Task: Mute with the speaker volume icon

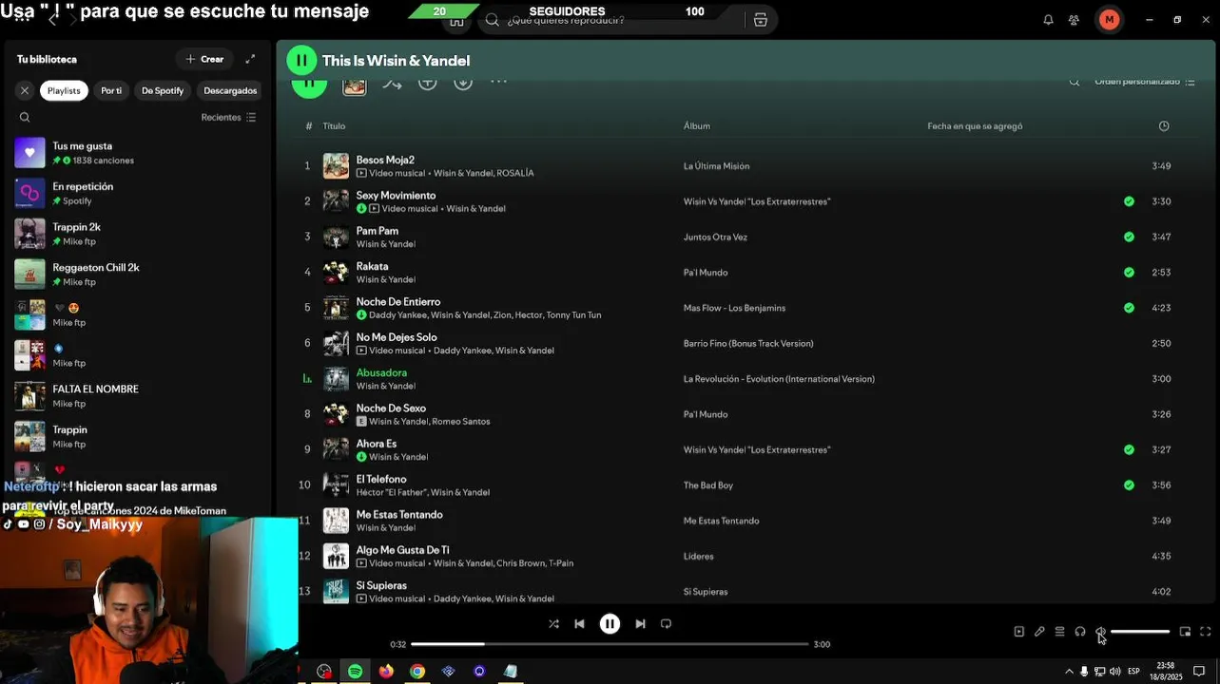Action: [1100, 632]
